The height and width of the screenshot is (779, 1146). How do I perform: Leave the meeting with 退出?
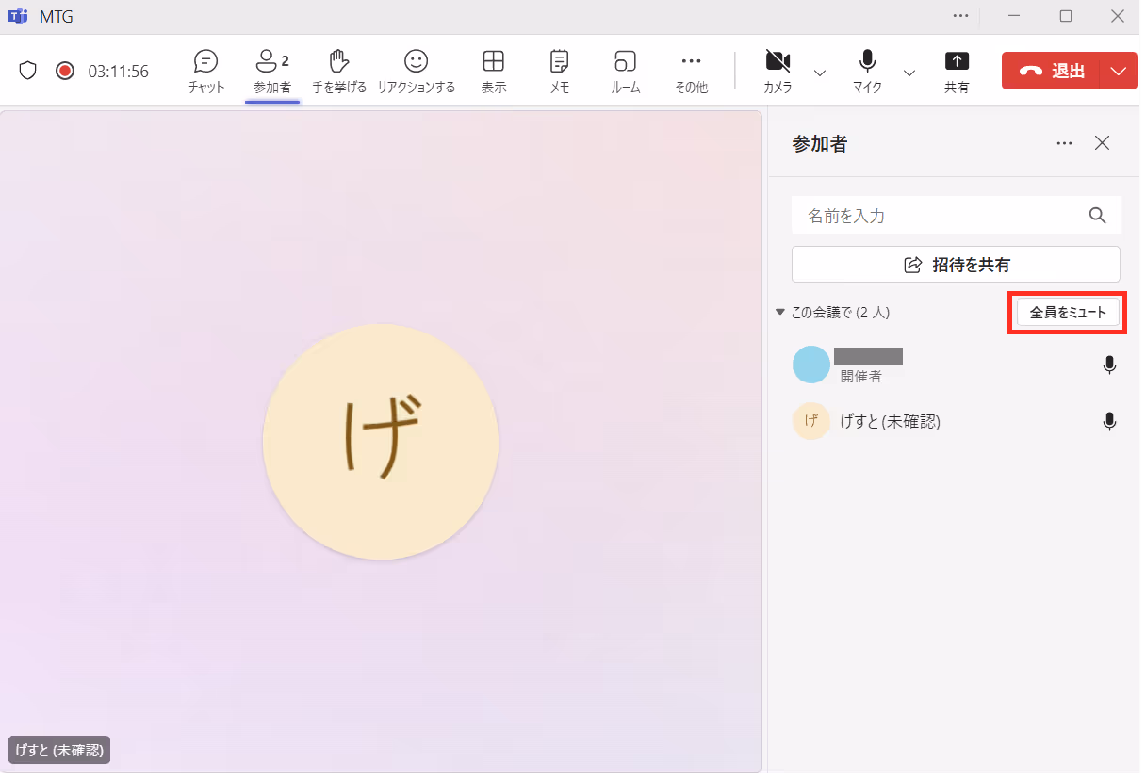(1052, 71)
